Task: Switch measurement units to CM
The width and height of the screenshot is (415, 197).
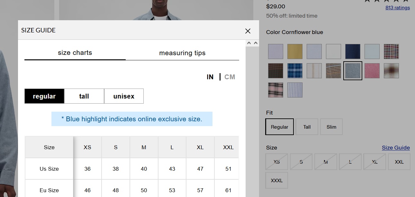Action: pyautogui.click(x=230, y=77)
